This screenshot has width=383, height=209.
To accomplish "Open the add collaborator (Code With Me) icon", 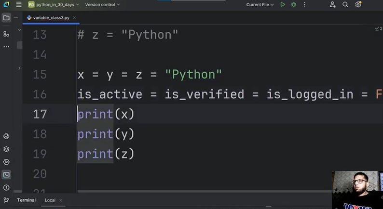I will (332, 5).
